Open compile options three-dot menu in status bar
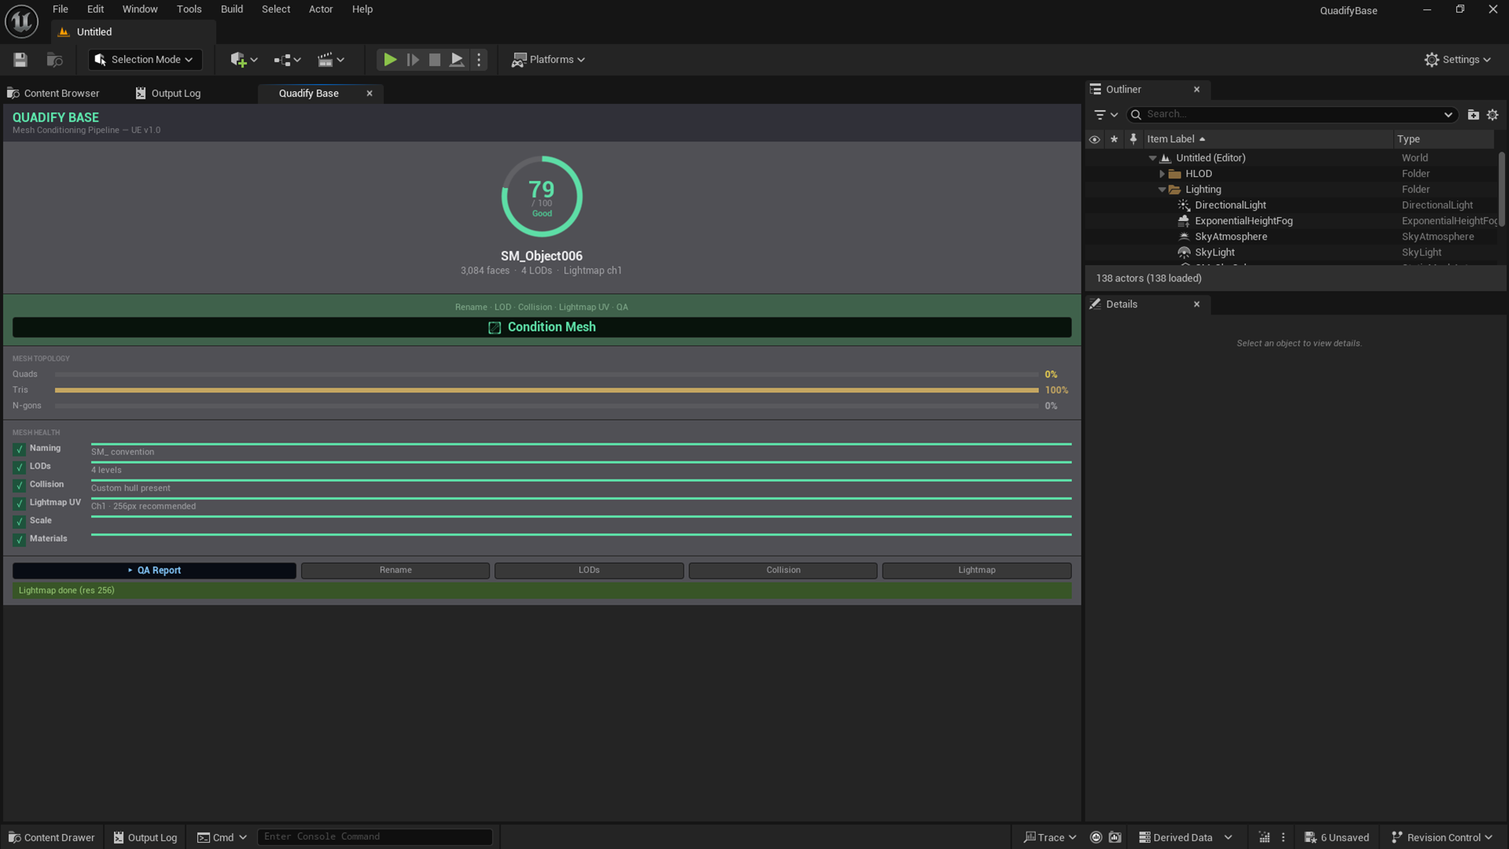Viewport: 1509px width, 849px height. 1283,837
